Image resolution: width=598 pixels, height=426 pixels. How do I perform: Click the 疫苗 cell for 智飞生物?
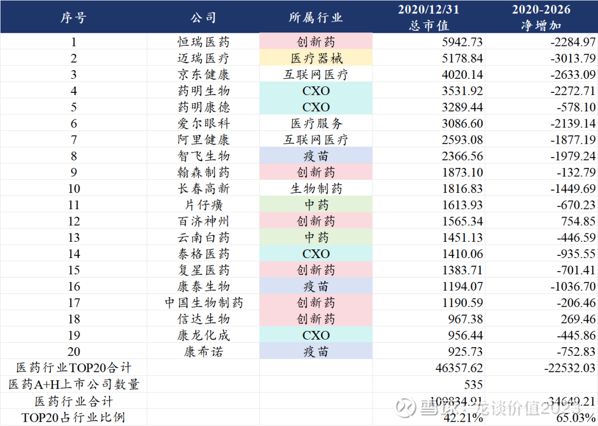(x=316, y=156)
